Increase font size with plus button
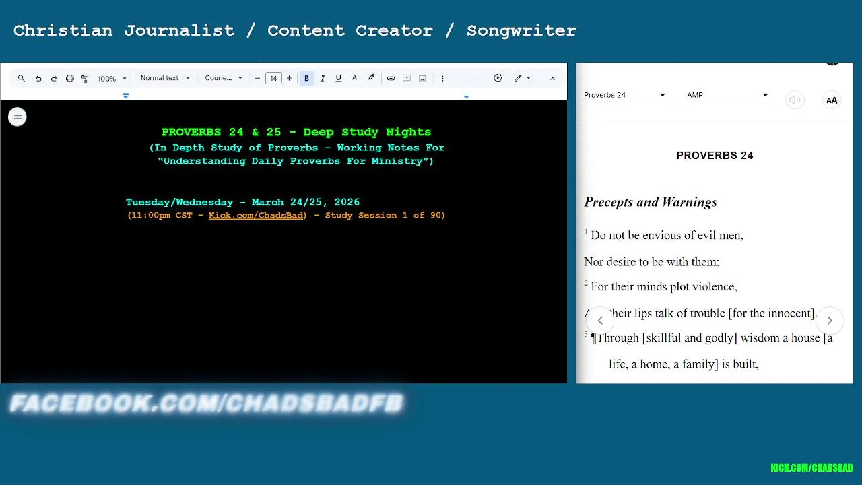This screenshot has height=485, width=862. (x=289, y=78)
